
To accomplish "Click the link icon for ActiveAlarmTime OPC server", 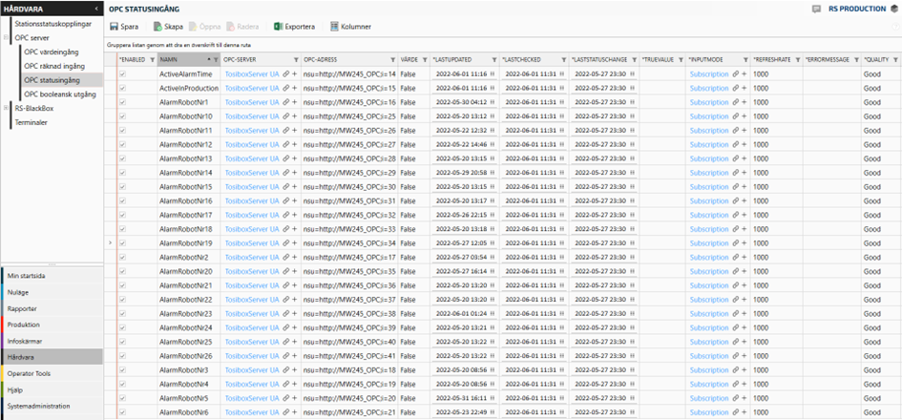I will point(284,73).
